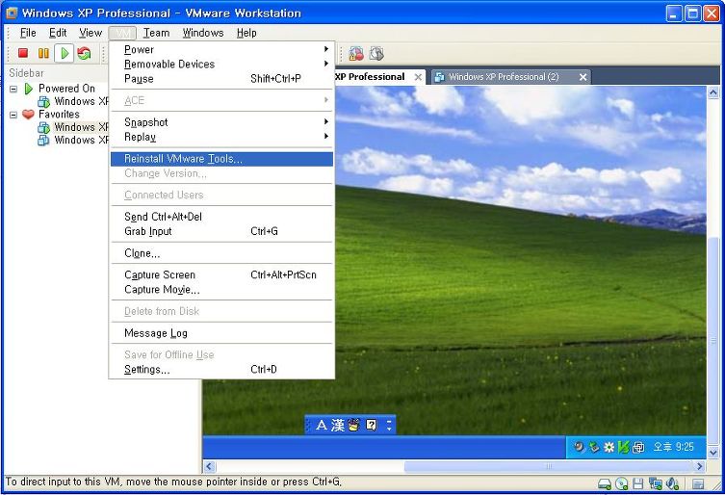Close the Windows XP Professional (2) tab
Screen dimensions: 725x495
tap(583, 77)
